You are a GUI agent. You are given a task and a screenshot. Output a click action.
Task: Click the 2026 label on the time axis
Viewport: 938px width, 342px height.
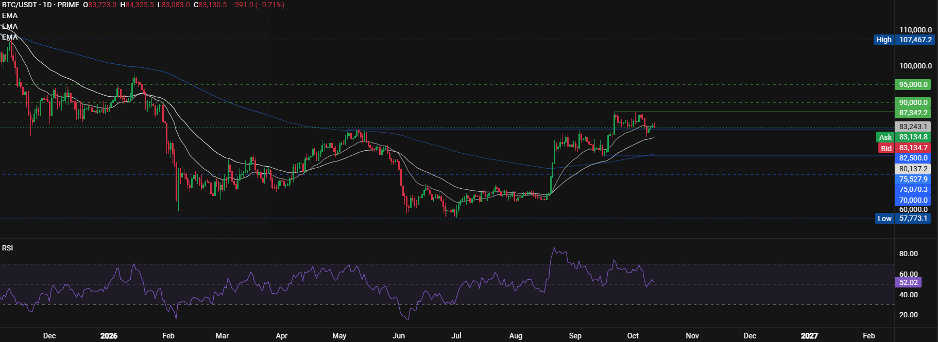109,336
